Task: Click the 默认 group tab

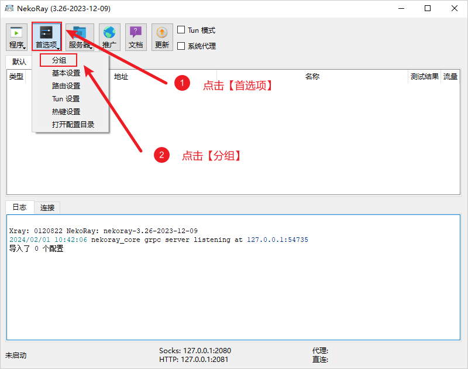Action: click(x=18, y=61)
